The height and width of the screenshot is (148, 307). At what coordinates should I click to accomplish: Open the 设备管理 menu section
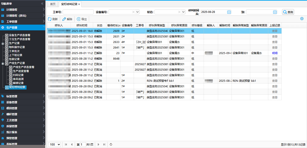tap(23, 102)
